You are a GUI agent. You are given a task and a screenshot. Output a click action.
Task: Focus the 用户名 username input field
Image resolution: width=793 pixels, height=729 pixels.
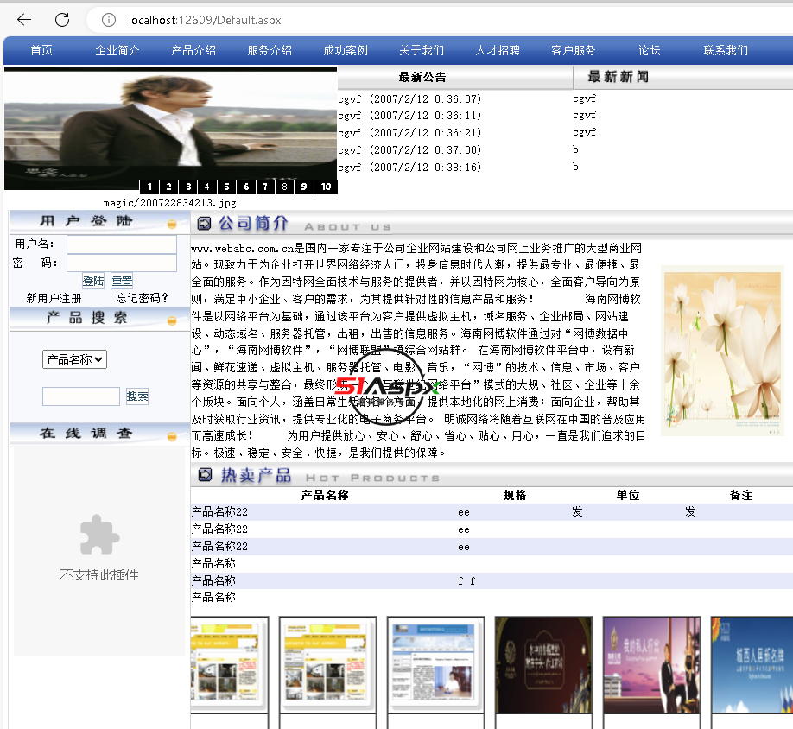(121, 244)
